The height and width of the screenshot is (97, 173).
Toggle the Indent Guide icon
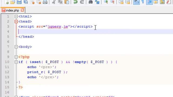click(149, 2)
